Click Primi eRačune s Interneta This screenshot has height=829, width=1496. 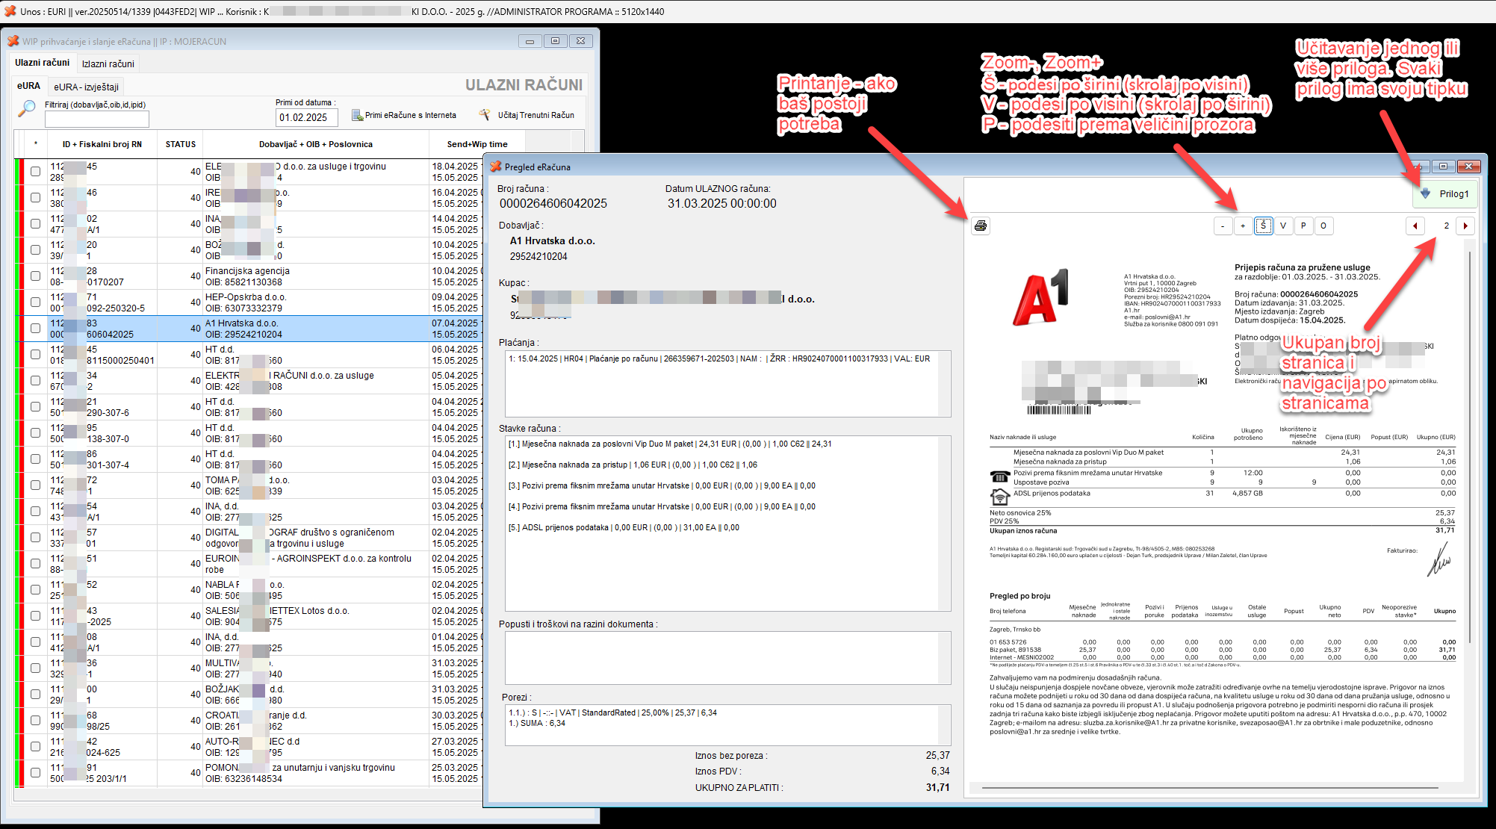tap(403, 115)
